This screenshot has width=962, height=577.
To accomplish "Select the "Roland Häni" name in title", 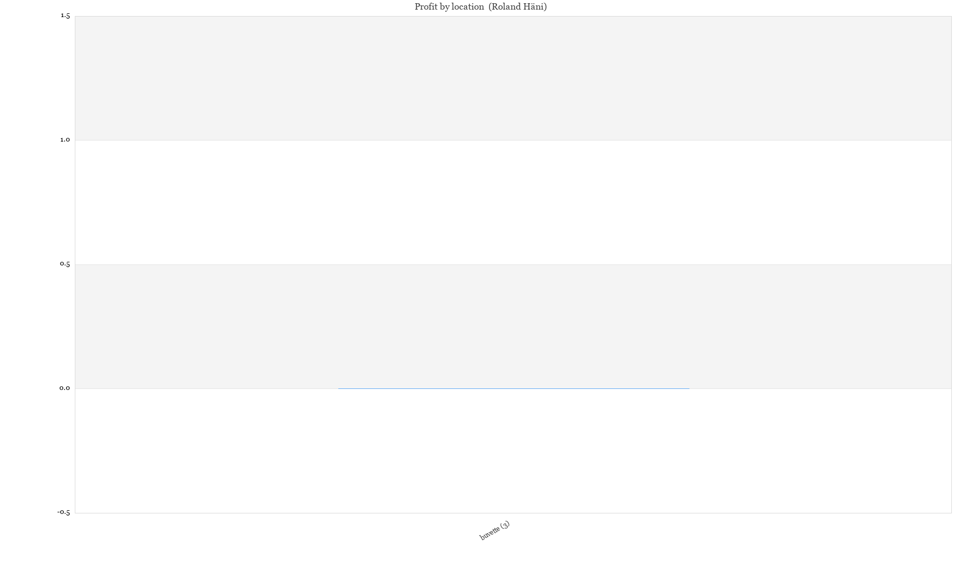I will click(x=517, y=7).
